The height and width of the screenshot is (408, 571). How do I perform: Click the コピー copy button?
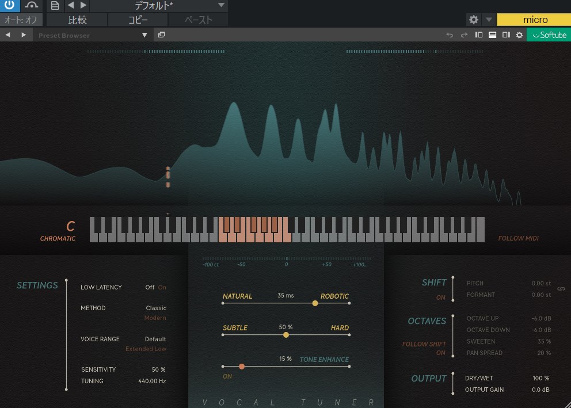pos(138,20)
